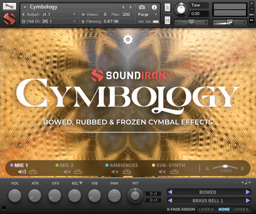This screenshot has height=214, width=256.
Task: Assign X-Fade to LAYER B
Action: point(241,209)
